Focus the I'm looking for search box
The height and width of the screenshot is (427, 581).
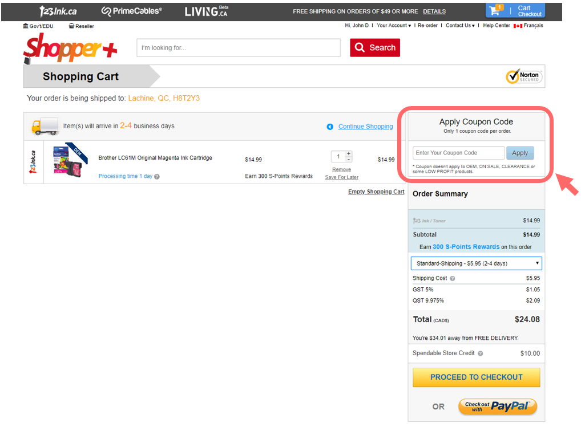click(238, 48)
